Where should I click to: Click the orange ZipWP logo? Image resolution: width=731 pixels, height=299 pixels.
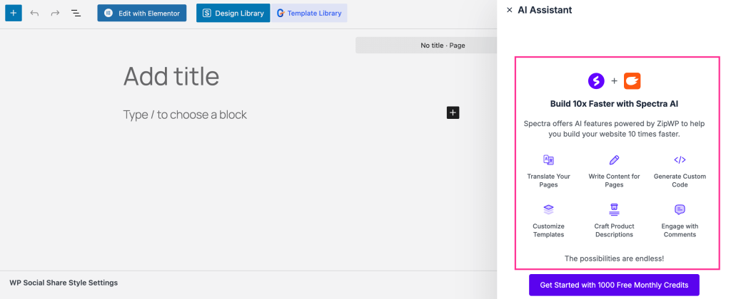632,81
